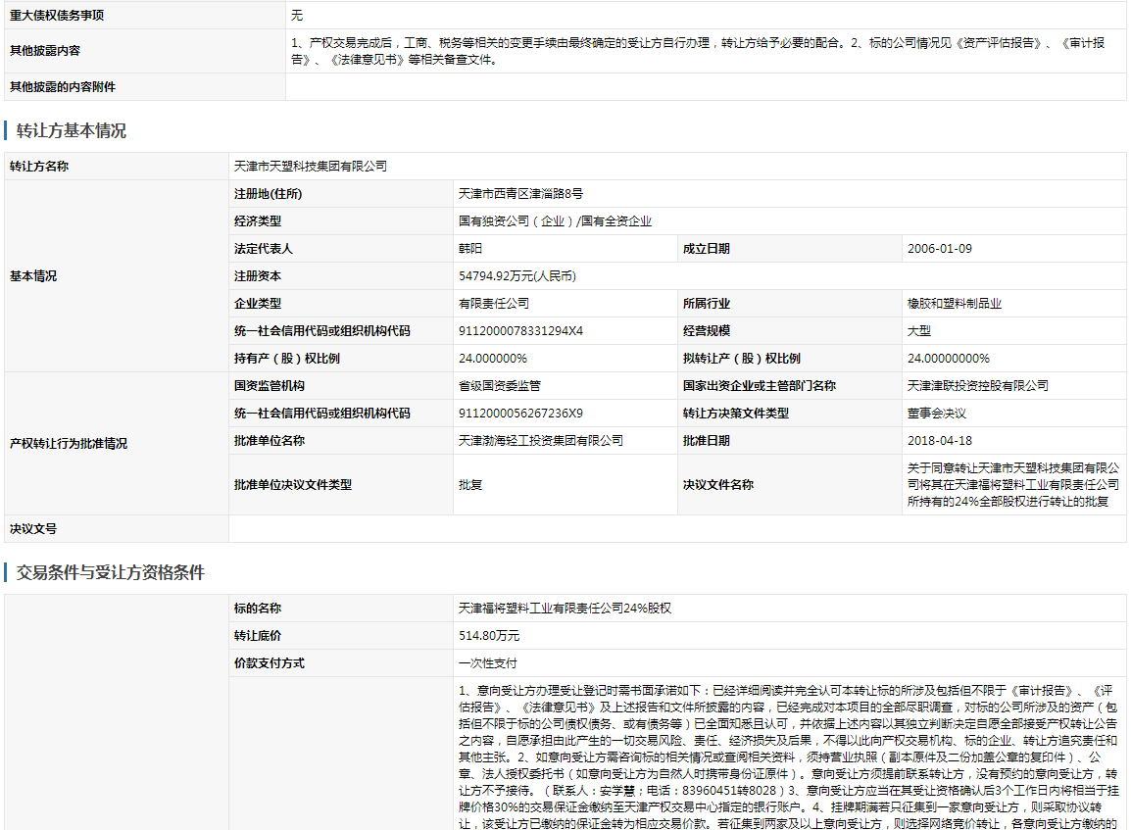Click the value 国有独资公司（企业）/国有全资企业
This screenshot has height=830, width=1131.
[x=556, y=220]
